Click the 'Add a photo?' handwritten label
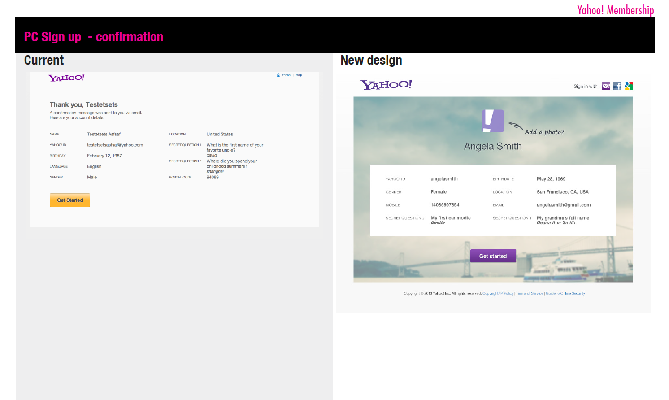This screenshot has width=669, height=400. pyautogui.click(x=544, y=132)
